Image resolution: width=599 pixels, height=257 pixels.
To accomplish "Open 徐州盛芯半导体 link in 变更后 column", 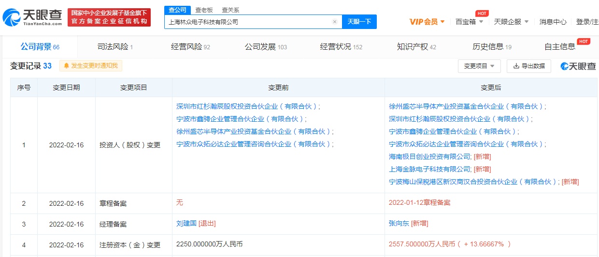I will [467, 106].
